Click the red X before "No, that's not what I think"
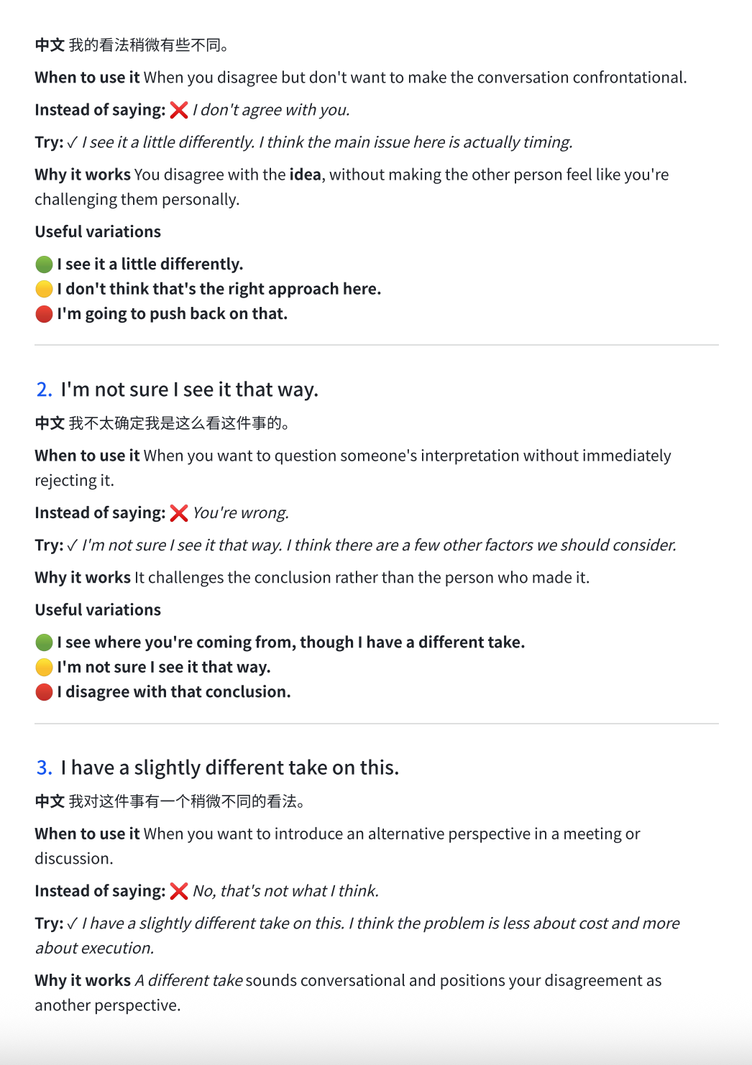This screenshot has width=752, height=1065. (x=179, y=891)
